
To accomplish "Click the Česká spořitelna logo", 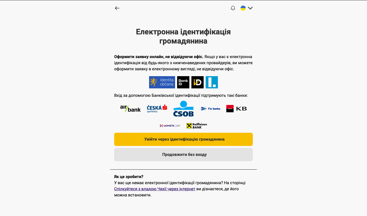I will tap(157, 109).
